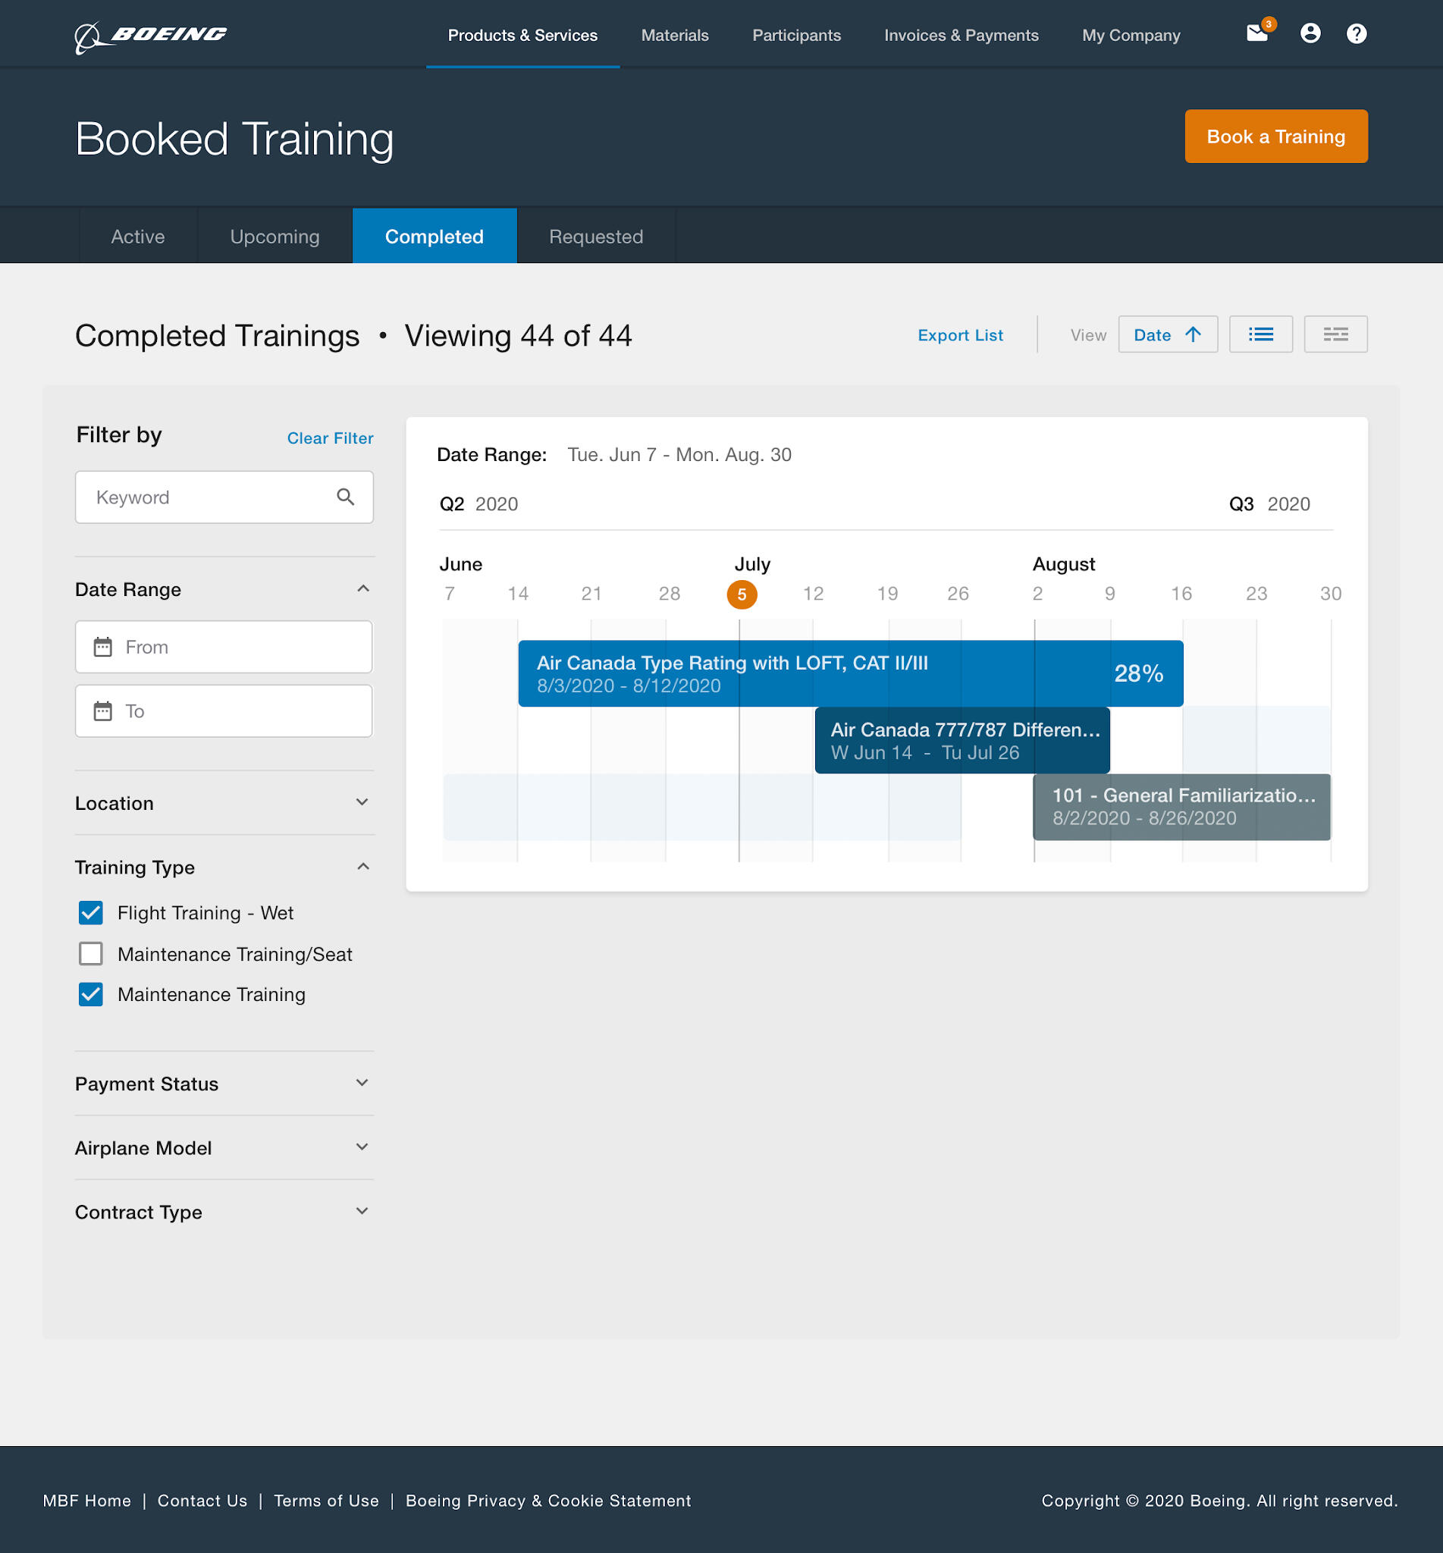This screenshot has width=1443, height=1553.
Task: Open Boeing Privacy & Cookie Statement link
Action: point(548,1501)
